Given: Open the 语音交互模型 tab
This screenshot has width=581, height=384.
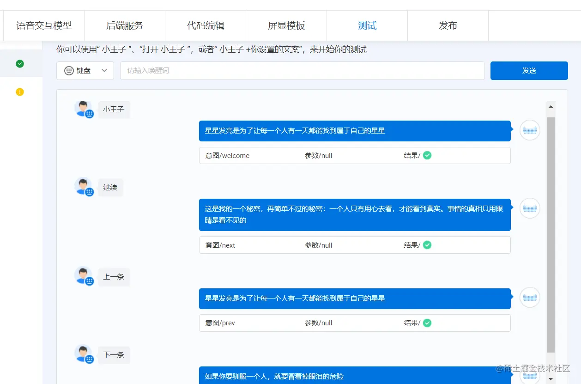Looking at the screenshot, I should (x=44, y=25).
